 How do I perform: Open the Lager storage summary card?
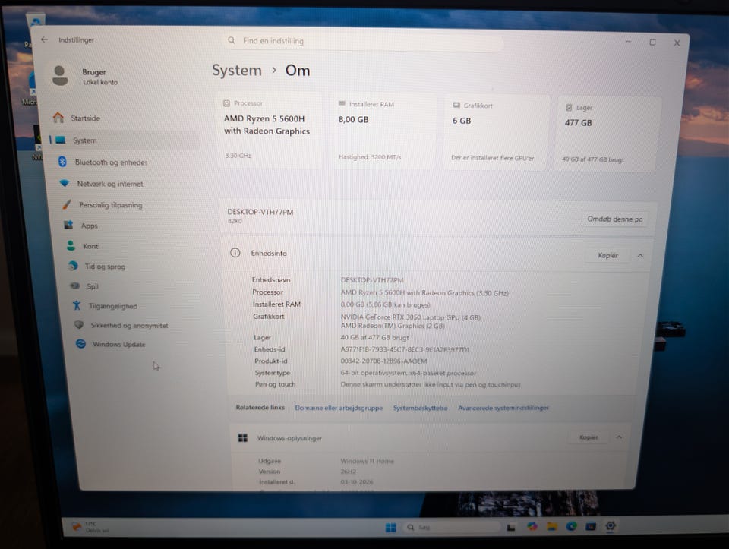pos(607,134)
